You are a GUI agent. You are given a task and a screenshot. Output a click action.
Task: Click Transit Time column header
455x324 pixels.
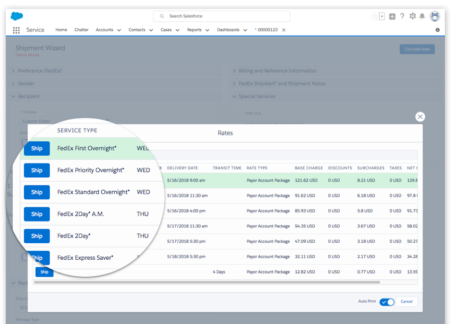pyautogui.click(x=227, y=168)
